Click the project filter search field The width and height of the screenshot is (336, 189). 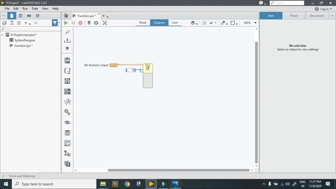coord(30,29)
